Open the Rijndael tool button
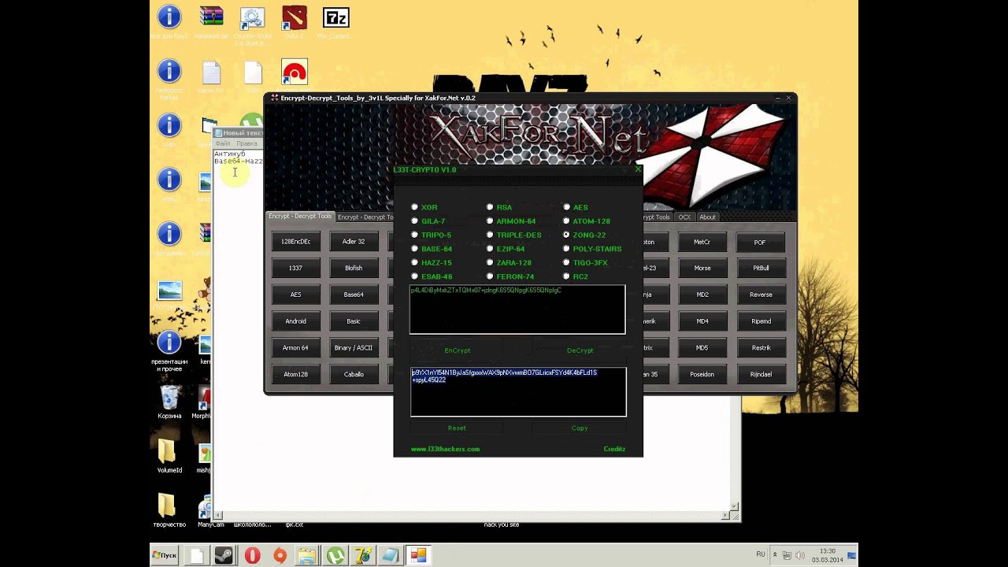 pos(761,374)
